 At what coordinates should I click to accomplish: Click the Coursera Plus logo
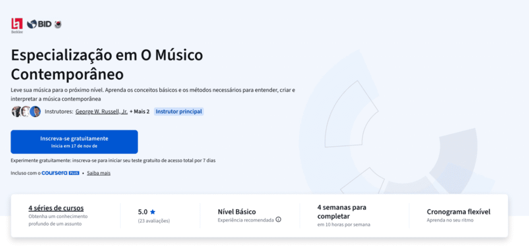click(x=60, y=173)
